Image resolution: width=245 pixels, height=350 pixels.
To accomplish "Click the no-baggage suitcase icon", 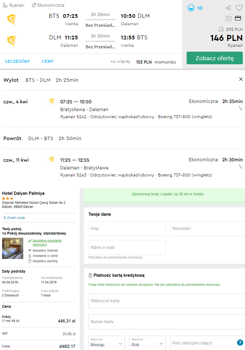I will tap(229, 18).
